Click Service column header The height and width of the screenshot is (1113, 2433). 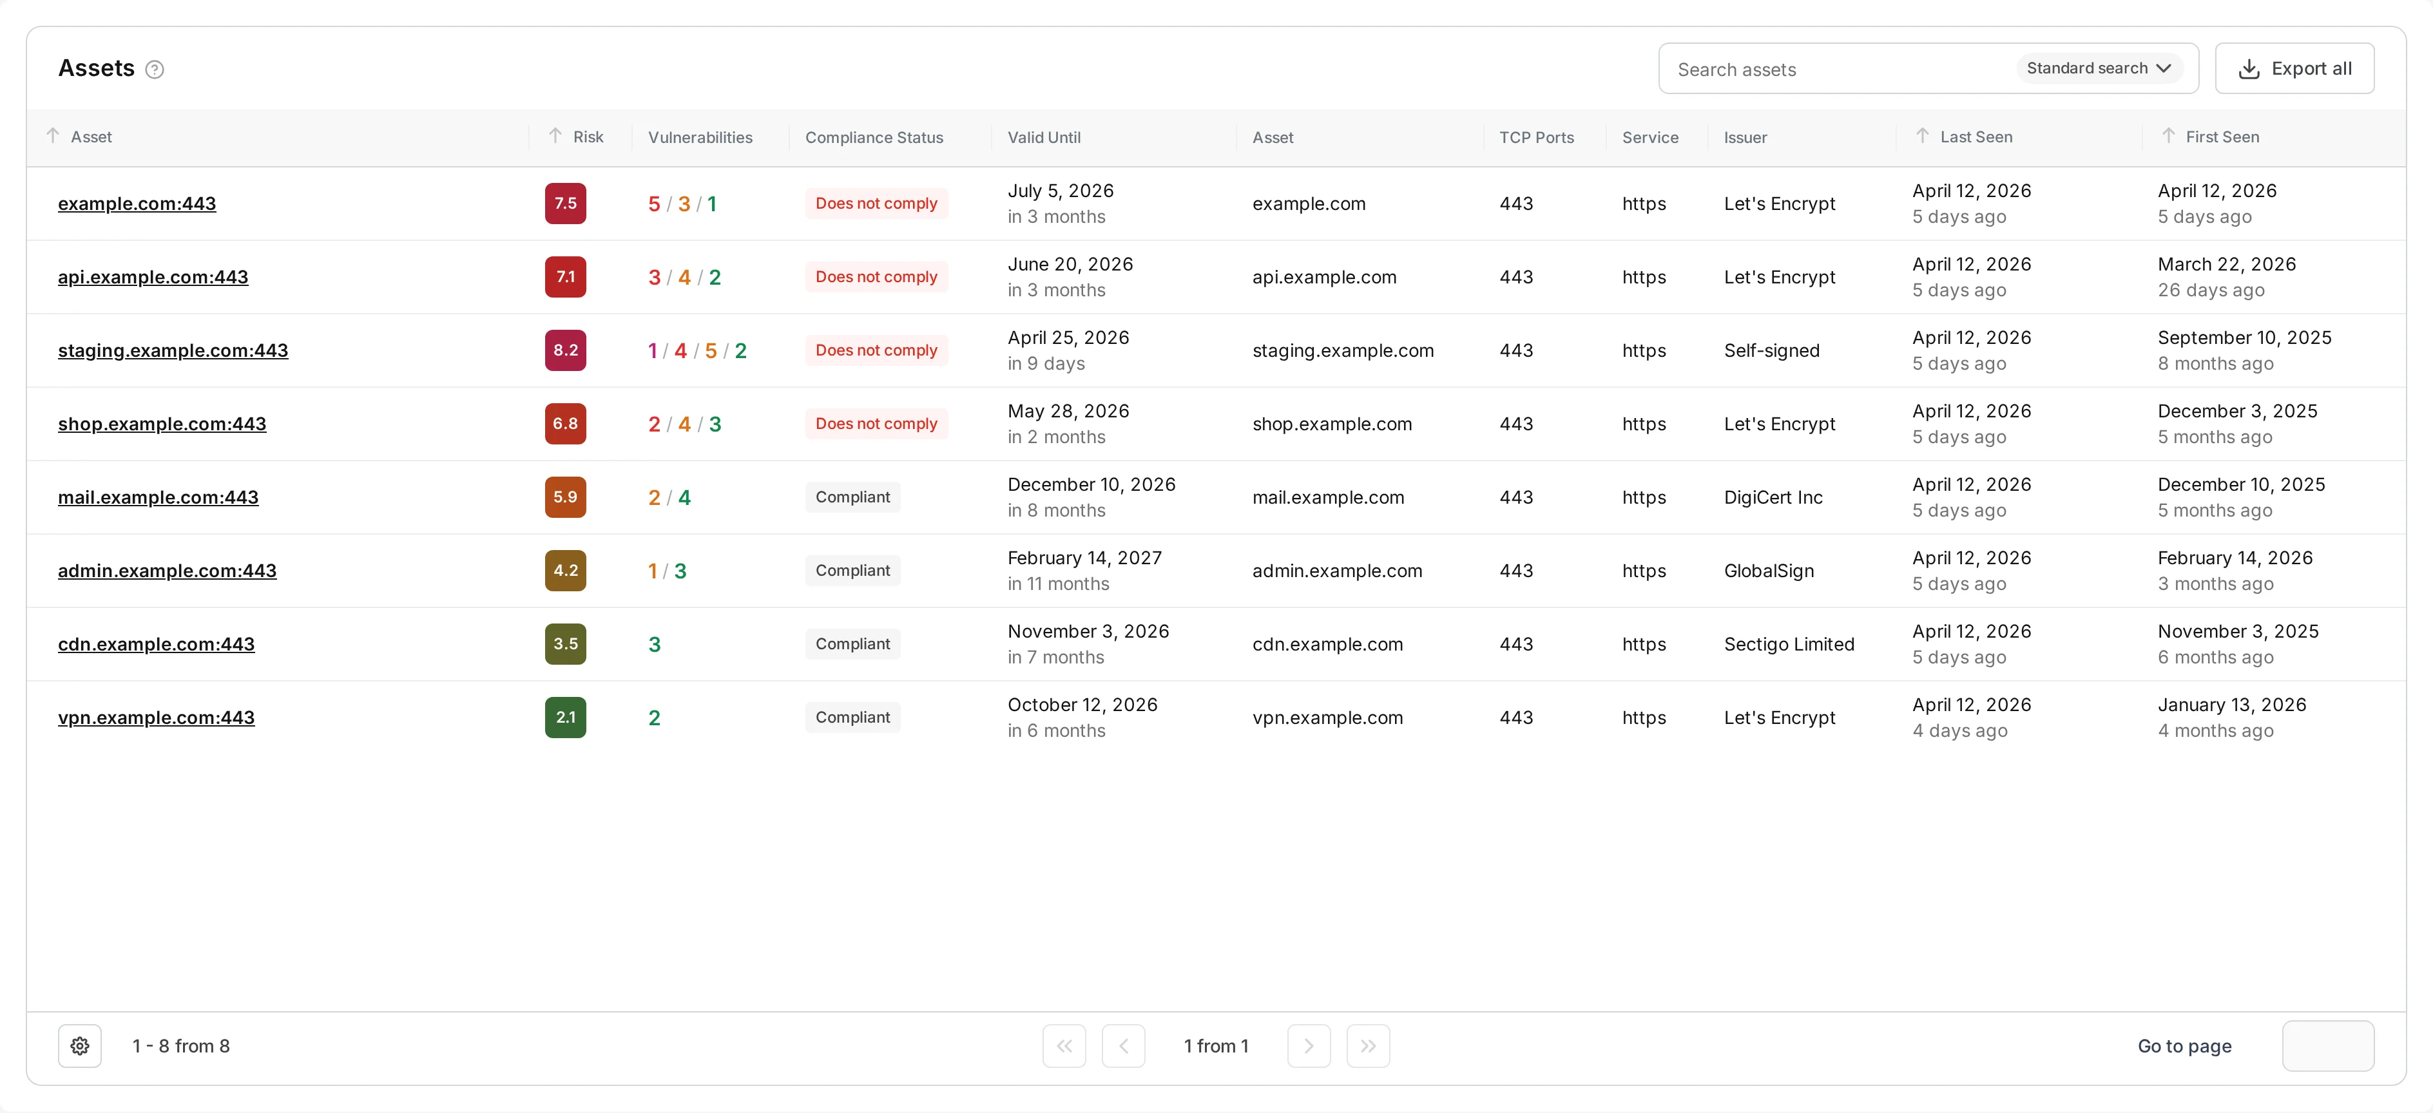[1651, 138]
